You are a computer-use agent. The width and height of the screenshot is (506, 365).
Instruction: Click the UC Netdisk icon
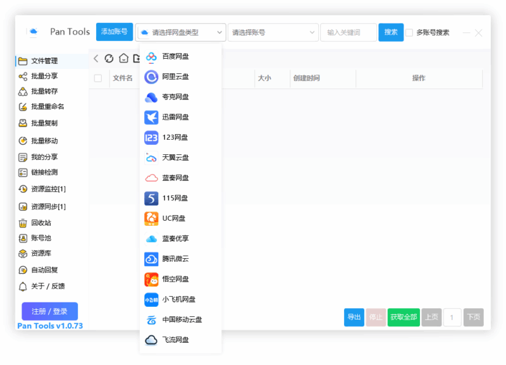click(151, 219)
